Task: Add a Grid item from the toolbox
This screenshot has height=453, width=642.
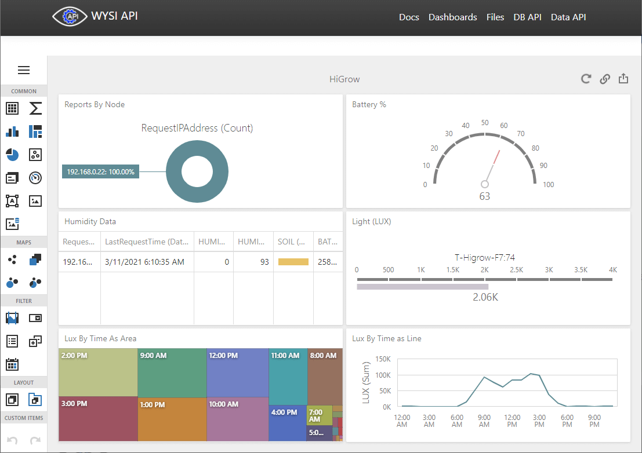Action: click(12, 108)
